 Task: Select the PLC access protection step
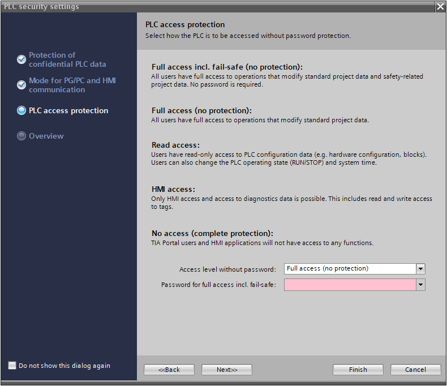68,110
